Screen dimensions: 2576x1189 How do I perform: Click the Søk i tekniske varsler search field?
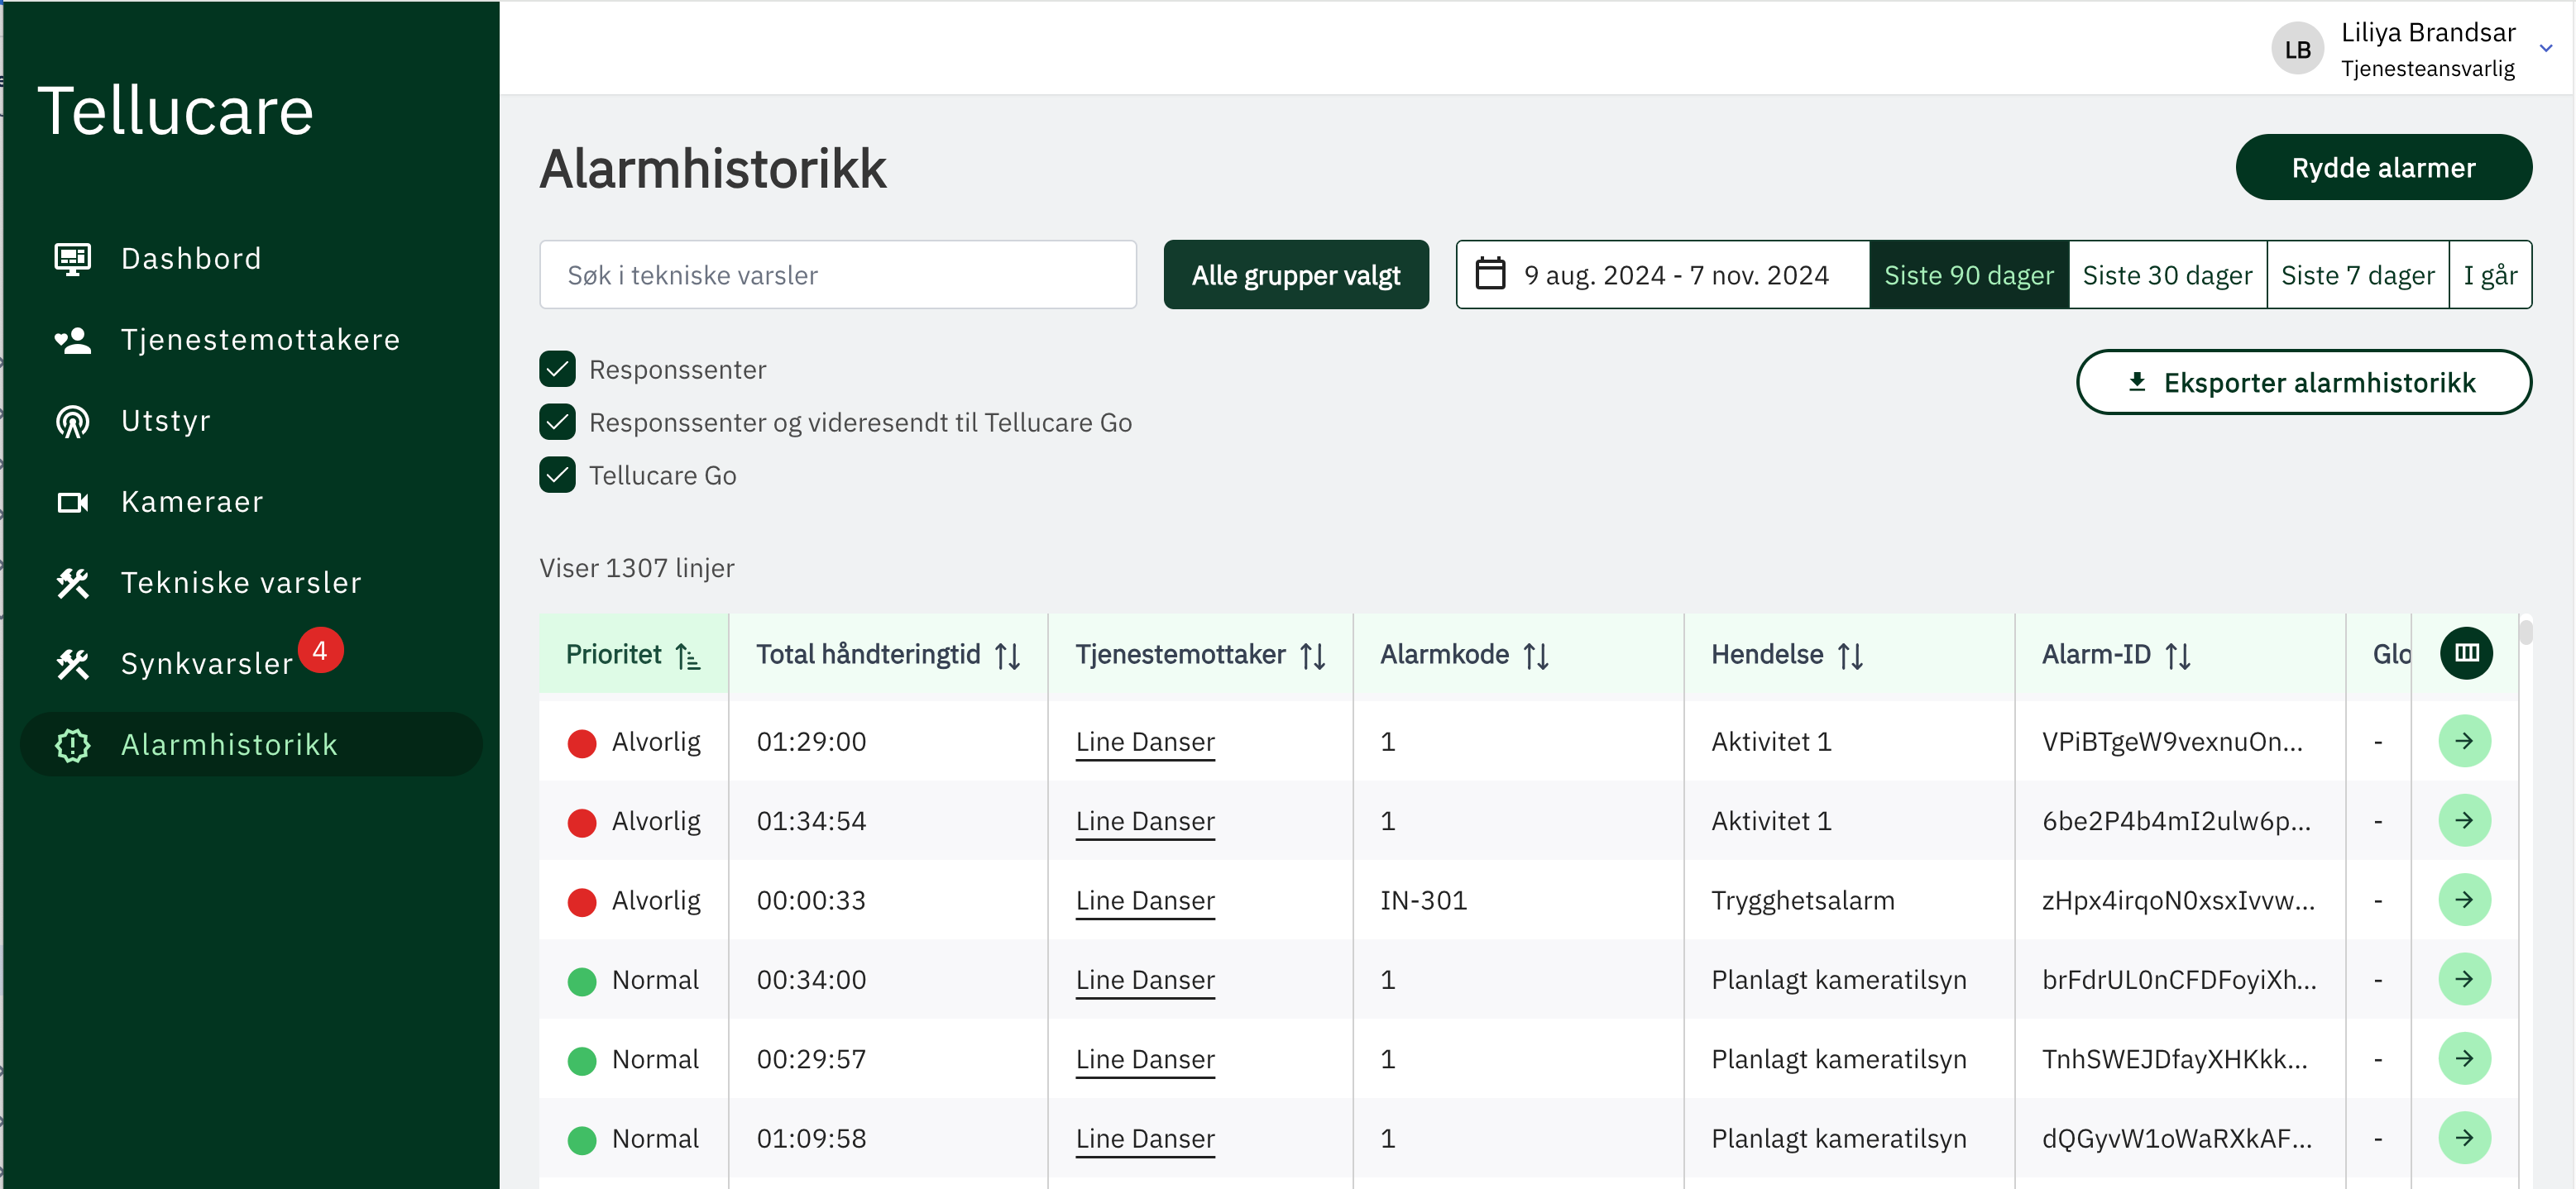838,275
